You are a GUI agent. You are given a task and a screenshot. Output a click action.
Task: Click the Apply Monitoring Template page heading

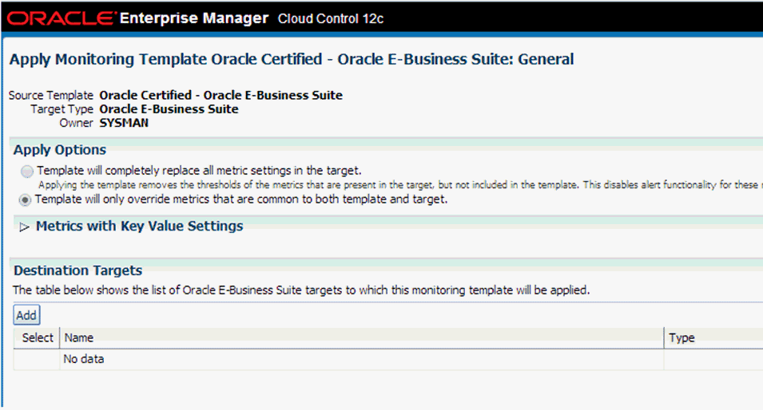(x=292, y=59)
